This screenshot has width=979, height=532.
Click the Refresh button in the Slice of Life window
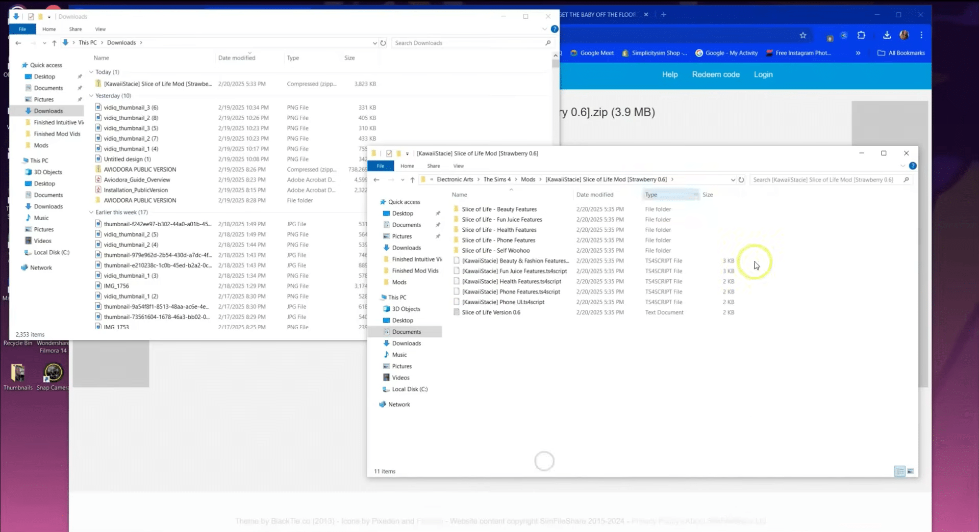pos(741,179)
